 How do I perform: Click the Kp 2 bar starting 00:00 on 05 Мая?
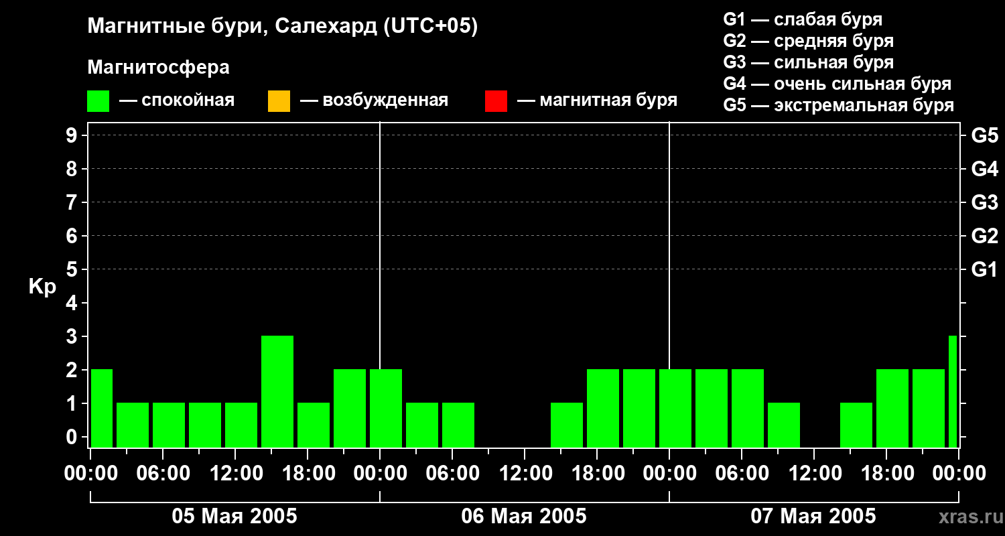pyautogui.click(x=102, y=408)
